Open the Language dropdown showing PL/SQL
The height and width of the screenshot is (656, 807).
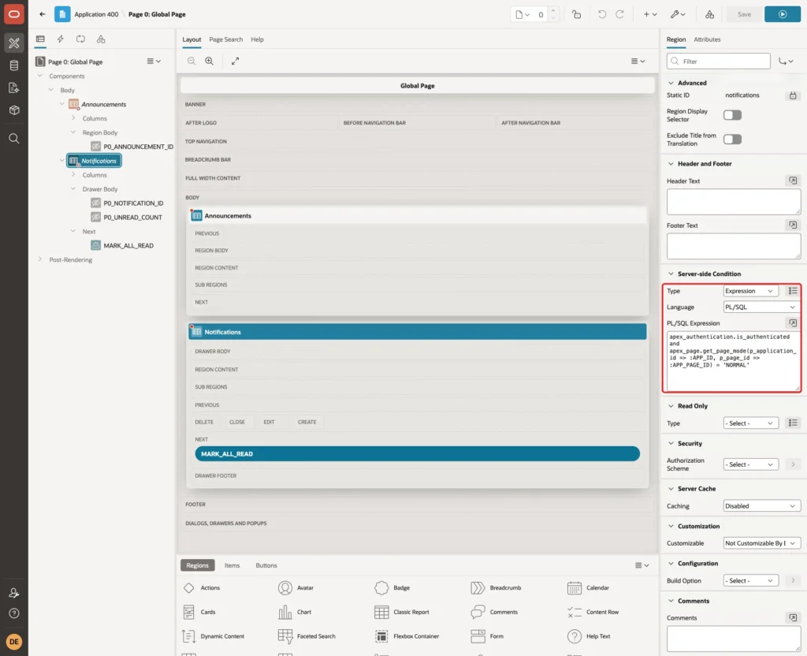762,307
